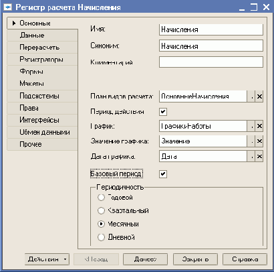This screenshot has height=272, width=274.
Task: Click the Базовый период label
Action: pos(116,174)
